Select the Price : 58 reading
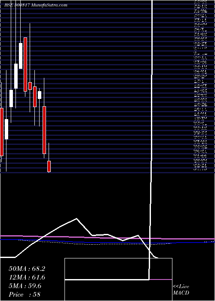 (x=25, y=294)
